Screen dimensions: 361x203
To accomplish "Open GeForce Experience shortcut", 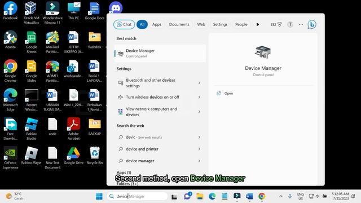I will click(10, 158).
